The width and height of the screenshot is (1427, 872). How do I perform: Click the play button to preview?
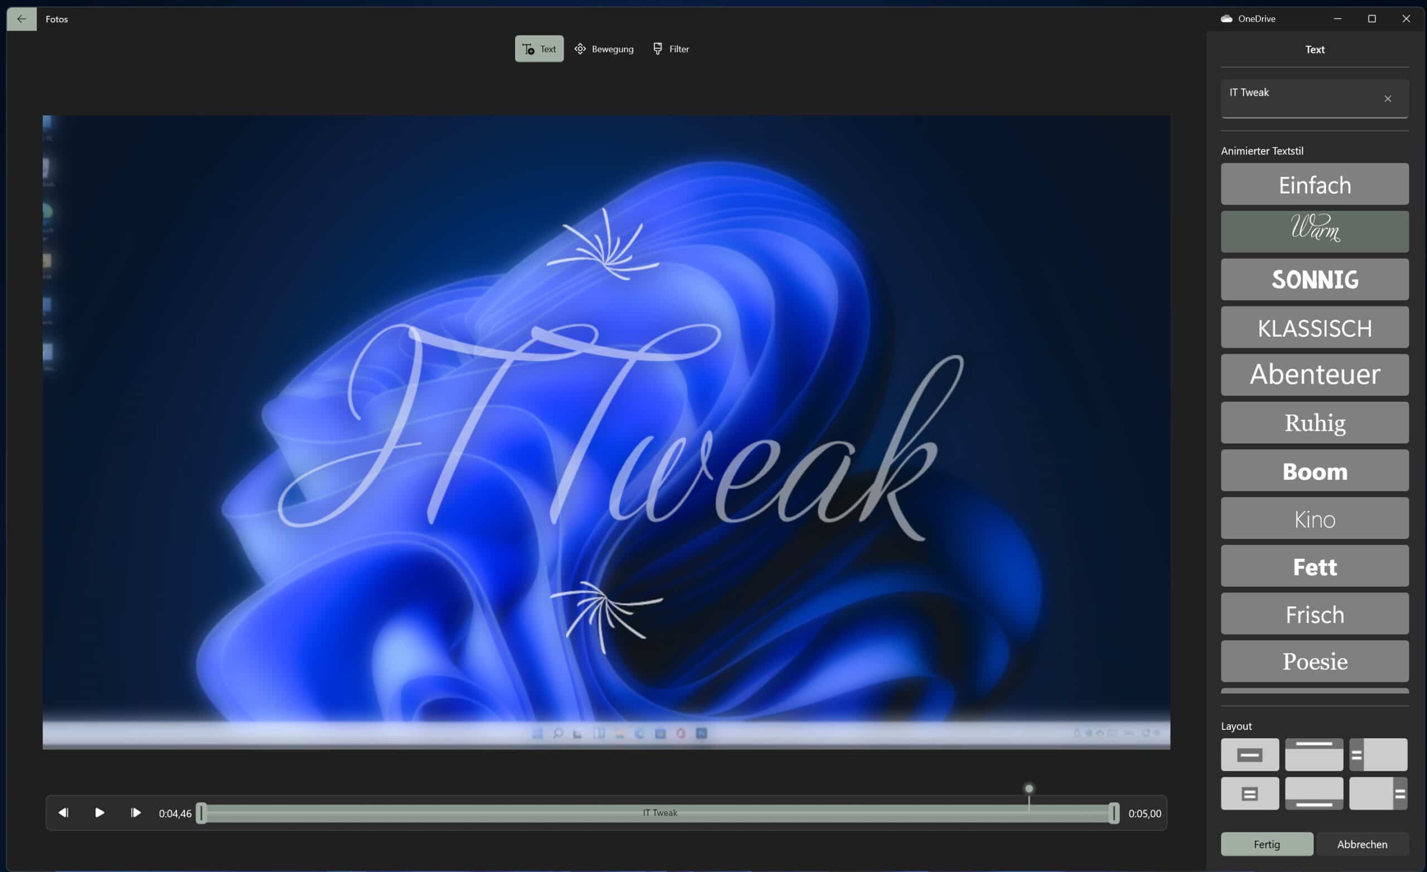click(99, 812)
